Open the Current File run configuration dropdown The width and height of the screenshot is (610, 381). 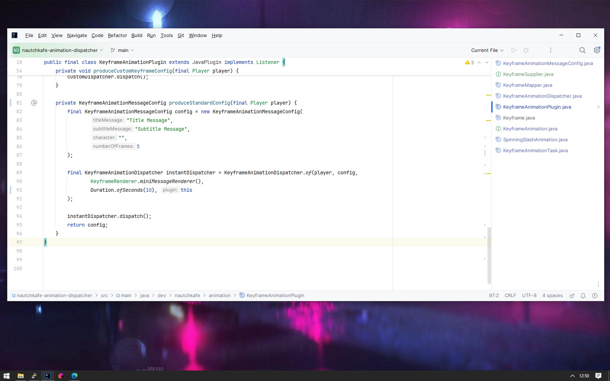coord(487,50)
